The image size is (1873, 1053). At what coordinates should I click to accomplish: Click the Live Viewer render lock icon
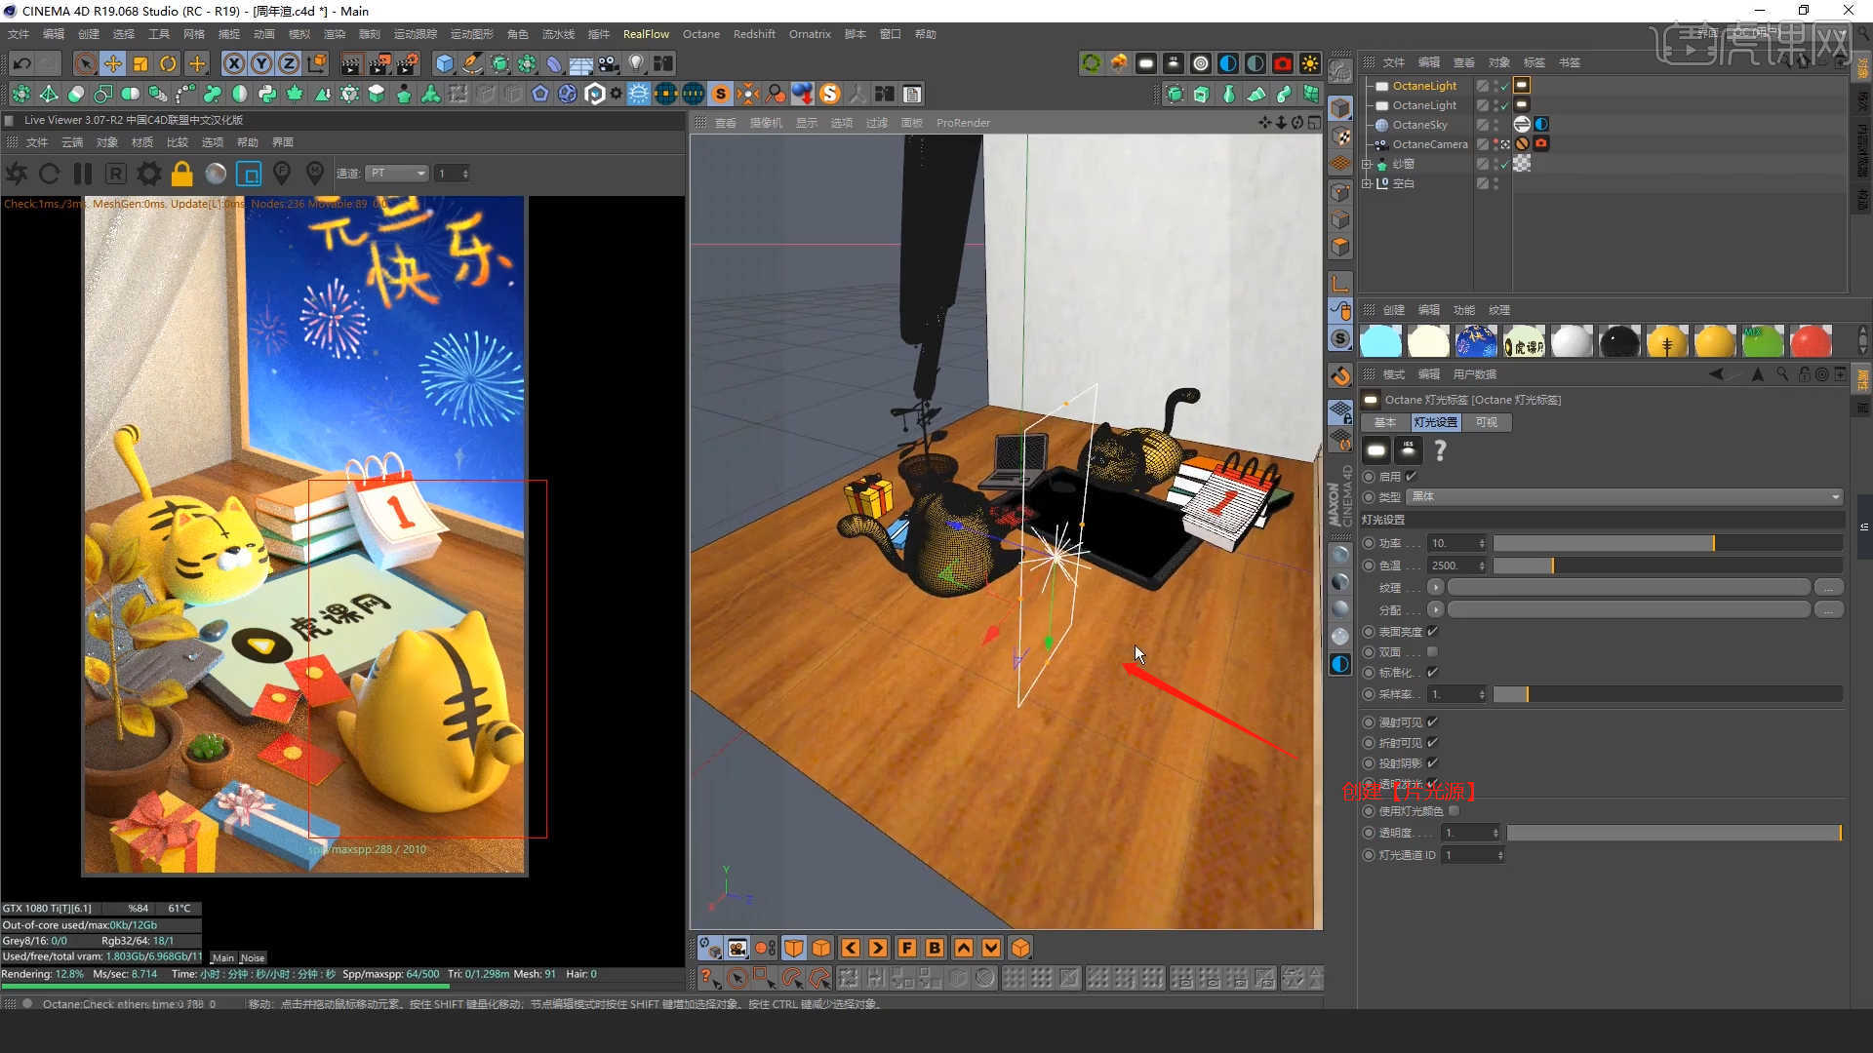tap(181, 175)
